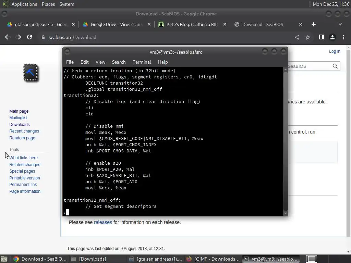This screenshot has width=351, height=263.
Task: Click the terminal window menu button at title left
Action: pos(67,52)
